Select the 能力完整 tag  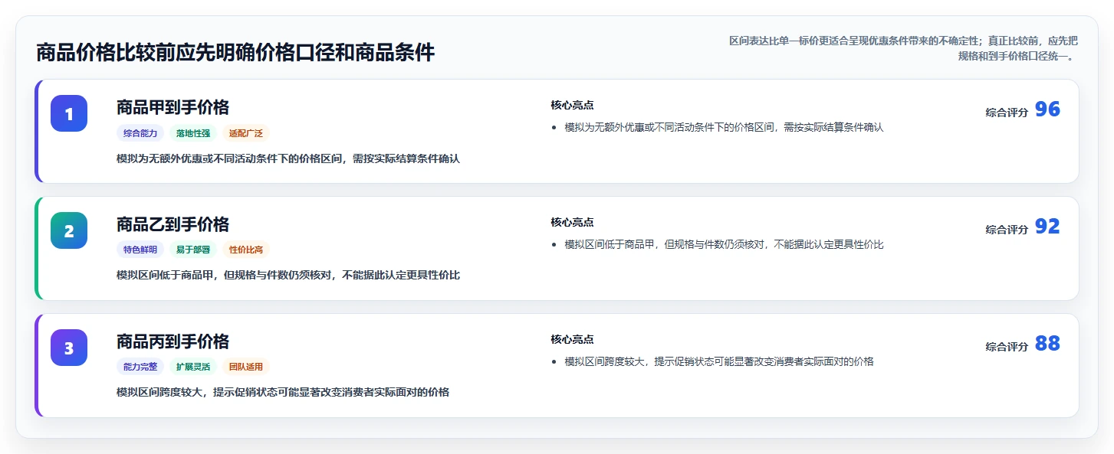(x=140, y=367)
